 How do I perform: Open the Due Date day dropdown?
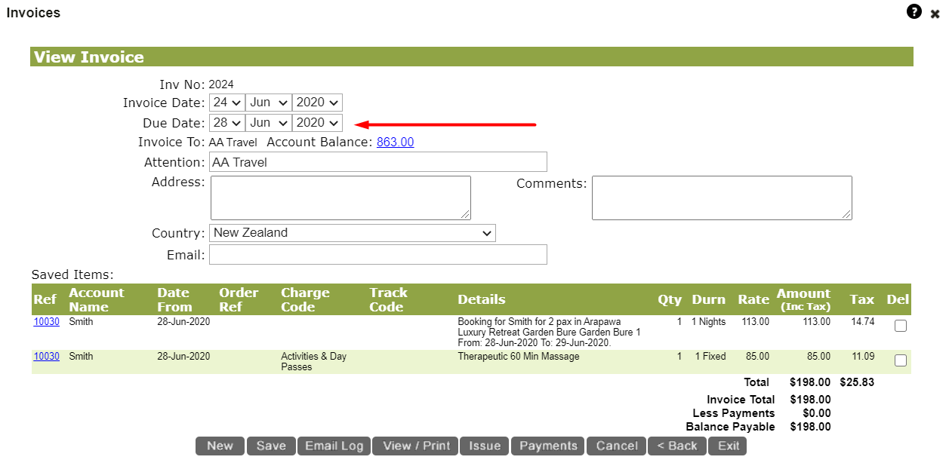pyautogui.click(x=227, y=122)
